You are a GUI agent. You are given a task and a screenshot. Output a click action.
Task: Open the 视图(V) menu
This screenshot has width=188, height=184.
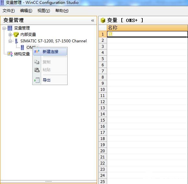44,11
